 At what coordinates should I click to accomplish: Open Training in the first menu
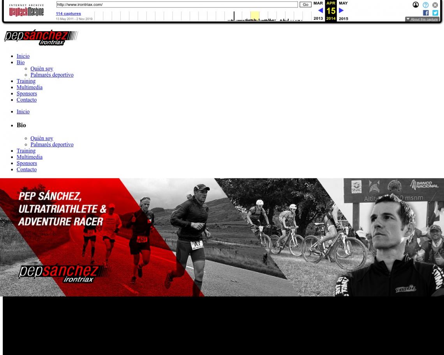point(26,81)
